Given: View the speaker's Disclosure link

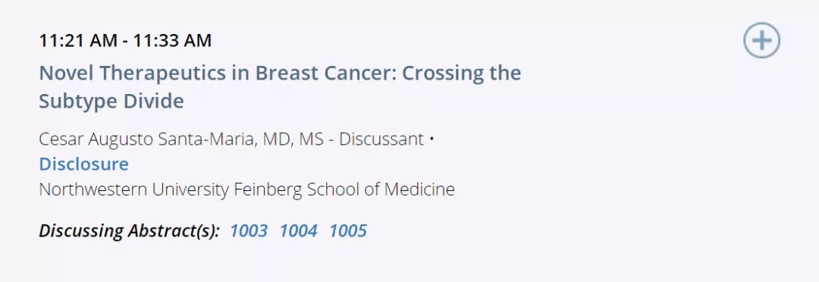Looking at the screenshot, I should coord(83,164).
